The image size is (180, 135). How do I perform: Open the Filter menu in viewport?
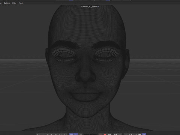(x=14, y=3)
